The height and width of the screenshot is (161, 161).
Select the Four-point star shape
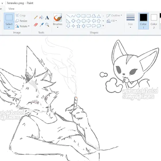73,26
